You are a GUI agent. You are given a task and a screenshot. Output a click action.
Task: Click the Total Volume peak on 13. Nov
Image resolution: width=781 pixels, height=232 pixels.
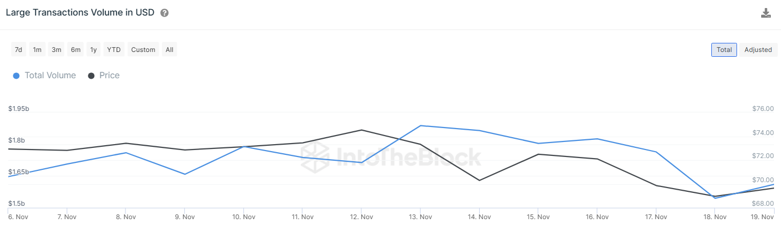tap(420, 125)
